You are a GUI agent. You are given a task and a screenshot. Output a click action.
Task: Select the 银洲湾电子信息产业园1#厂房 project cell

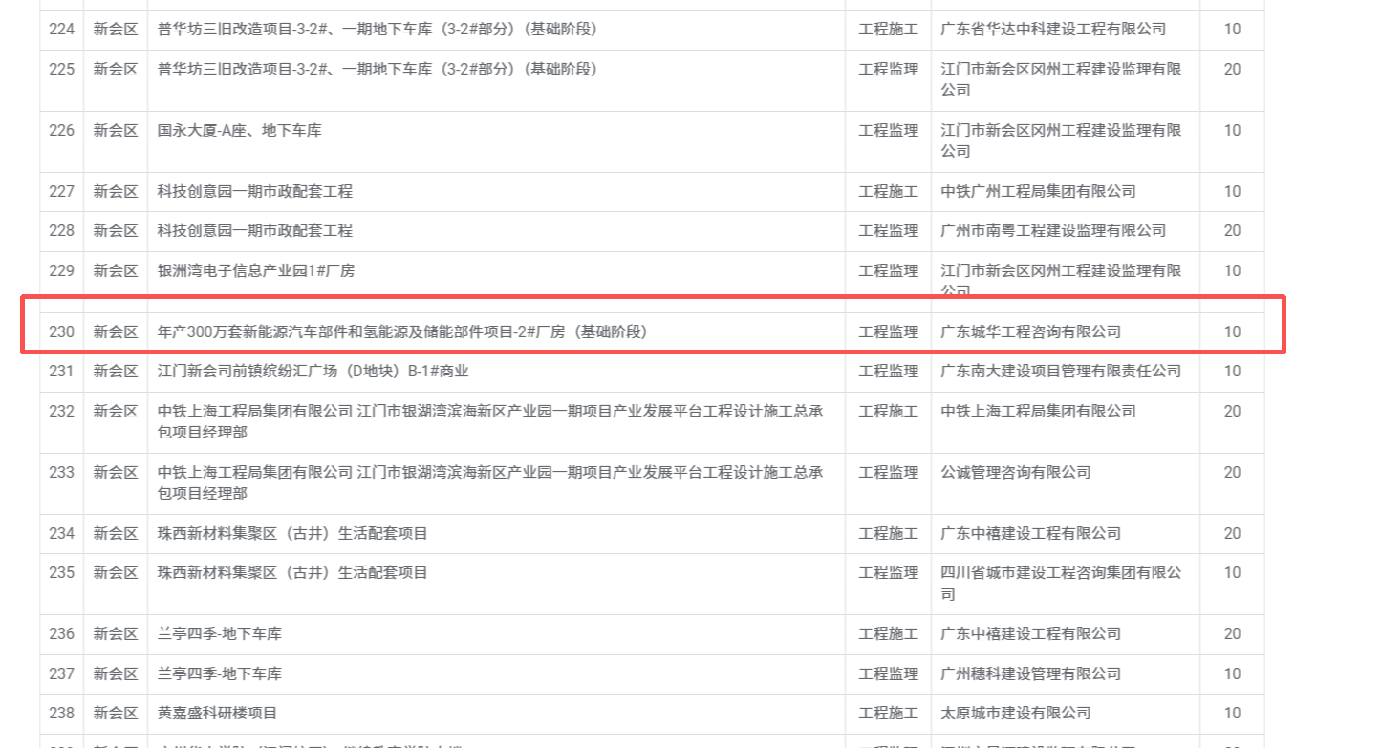click(x=255, y=270)
